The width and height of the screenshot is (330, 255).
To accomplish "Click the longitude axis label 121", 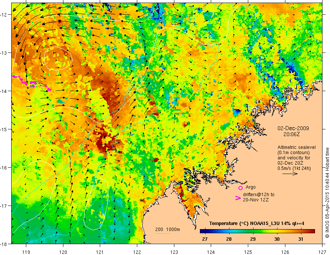I will 100,252.
